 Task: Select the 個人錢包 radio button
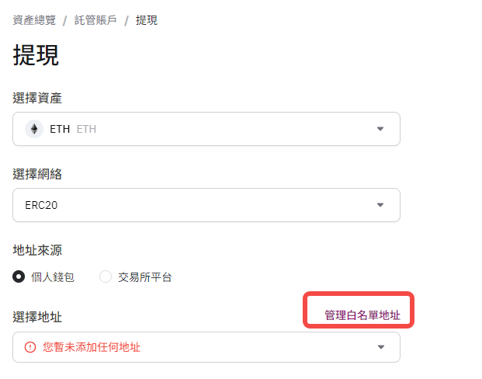[x=19, y=276]
